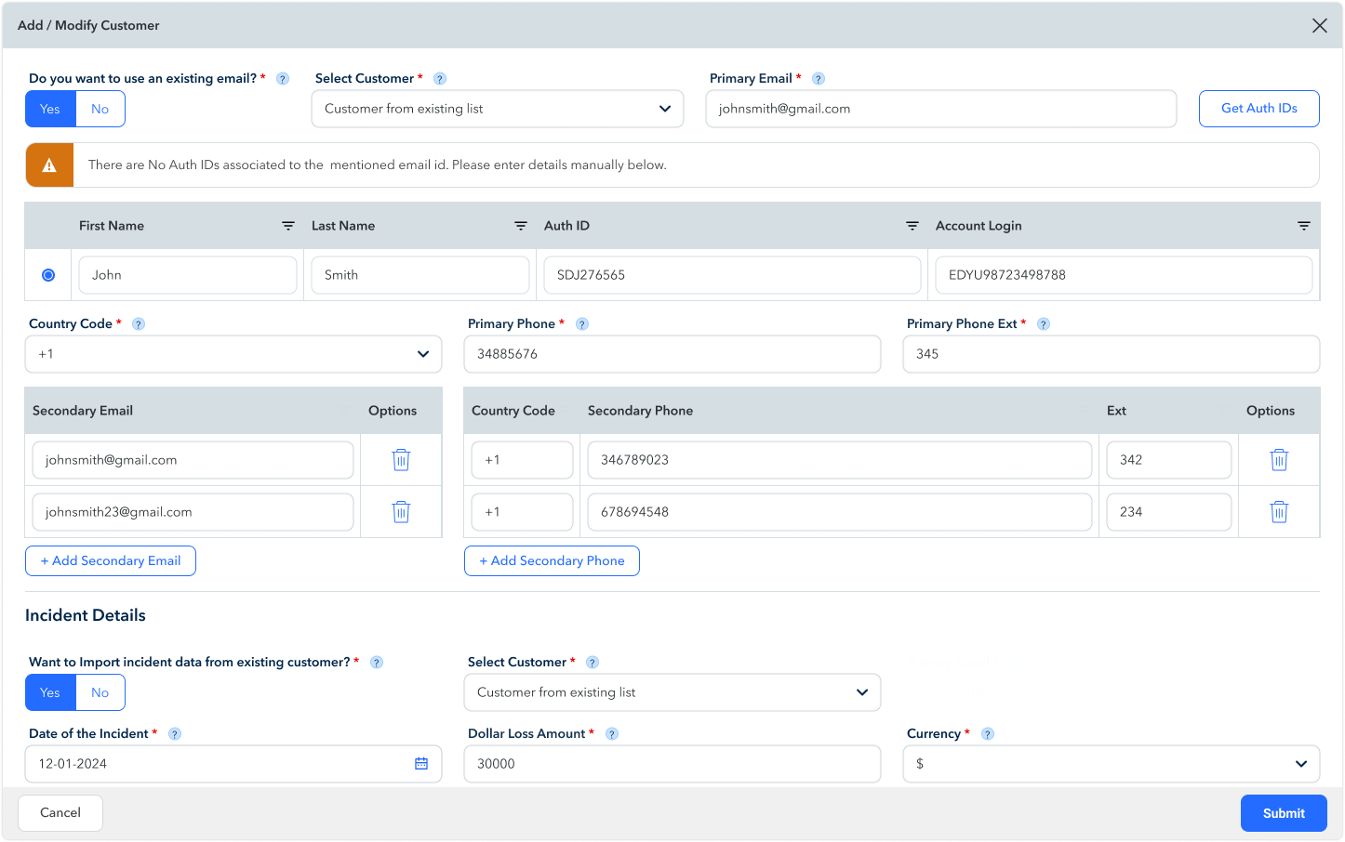Image resolution: width=1345 pixels, height=842 pixels.
Task: Open the Date of the Incident calendar picker
Action: (421, 764)
